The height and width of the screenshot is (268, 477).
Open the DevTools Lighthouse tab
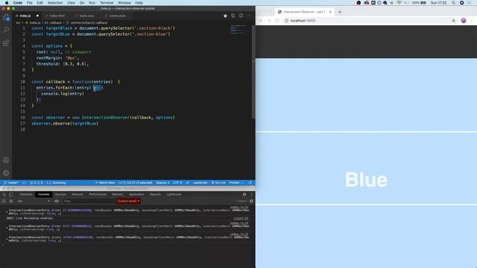click(174, 194)
